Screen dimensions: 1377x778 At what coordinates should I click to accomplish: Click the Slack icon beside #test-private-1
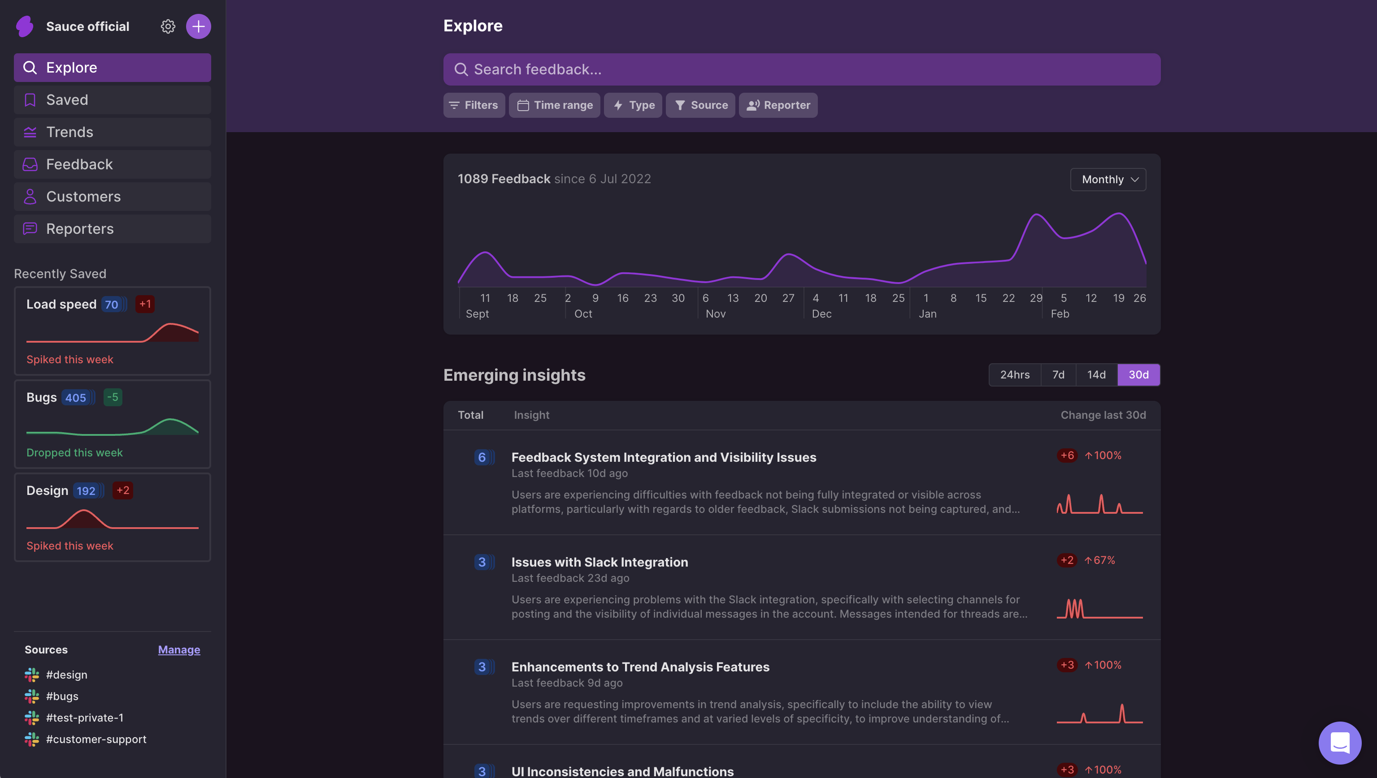point(31,718)
